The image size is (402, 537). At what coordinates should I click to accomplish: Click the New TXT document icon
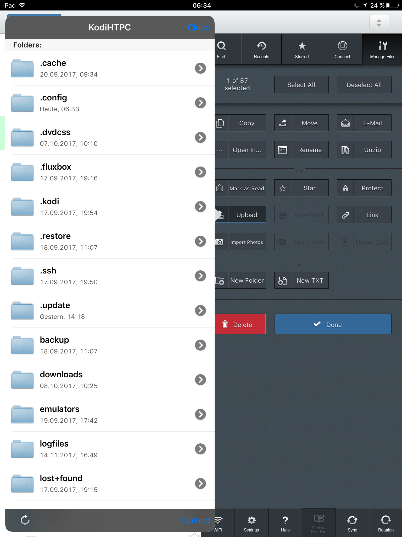click(x=283, y=281)
